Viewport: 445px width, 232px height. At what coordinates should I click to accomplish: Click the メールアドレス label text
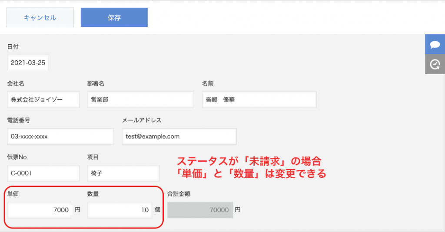pos(142,121)
